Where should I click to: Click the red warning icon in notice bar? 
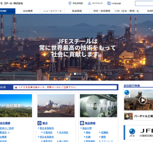tap(16, 87)
